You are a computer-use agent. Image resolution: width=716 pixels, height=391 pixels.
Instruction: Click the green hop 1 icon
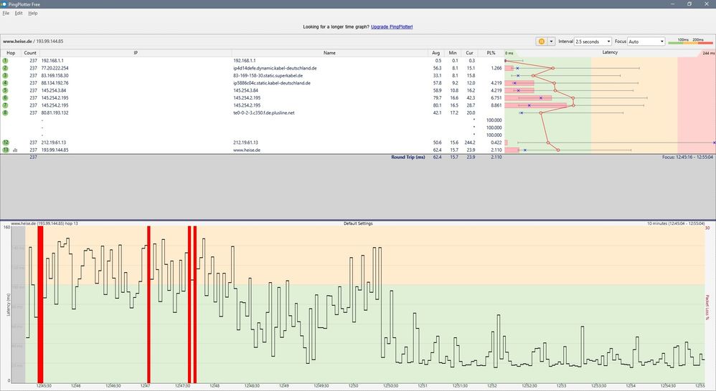click(x=5, y=61)
